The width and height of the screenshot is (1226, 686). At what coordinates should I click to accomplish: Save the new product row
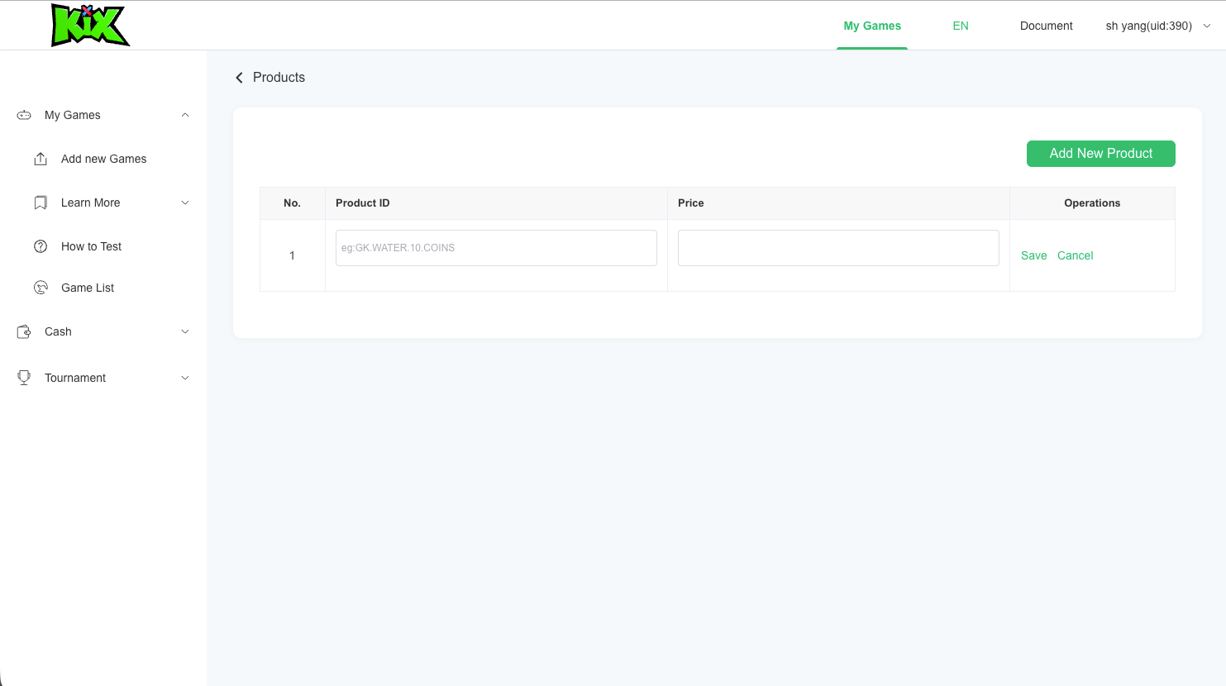(1033, 255)
